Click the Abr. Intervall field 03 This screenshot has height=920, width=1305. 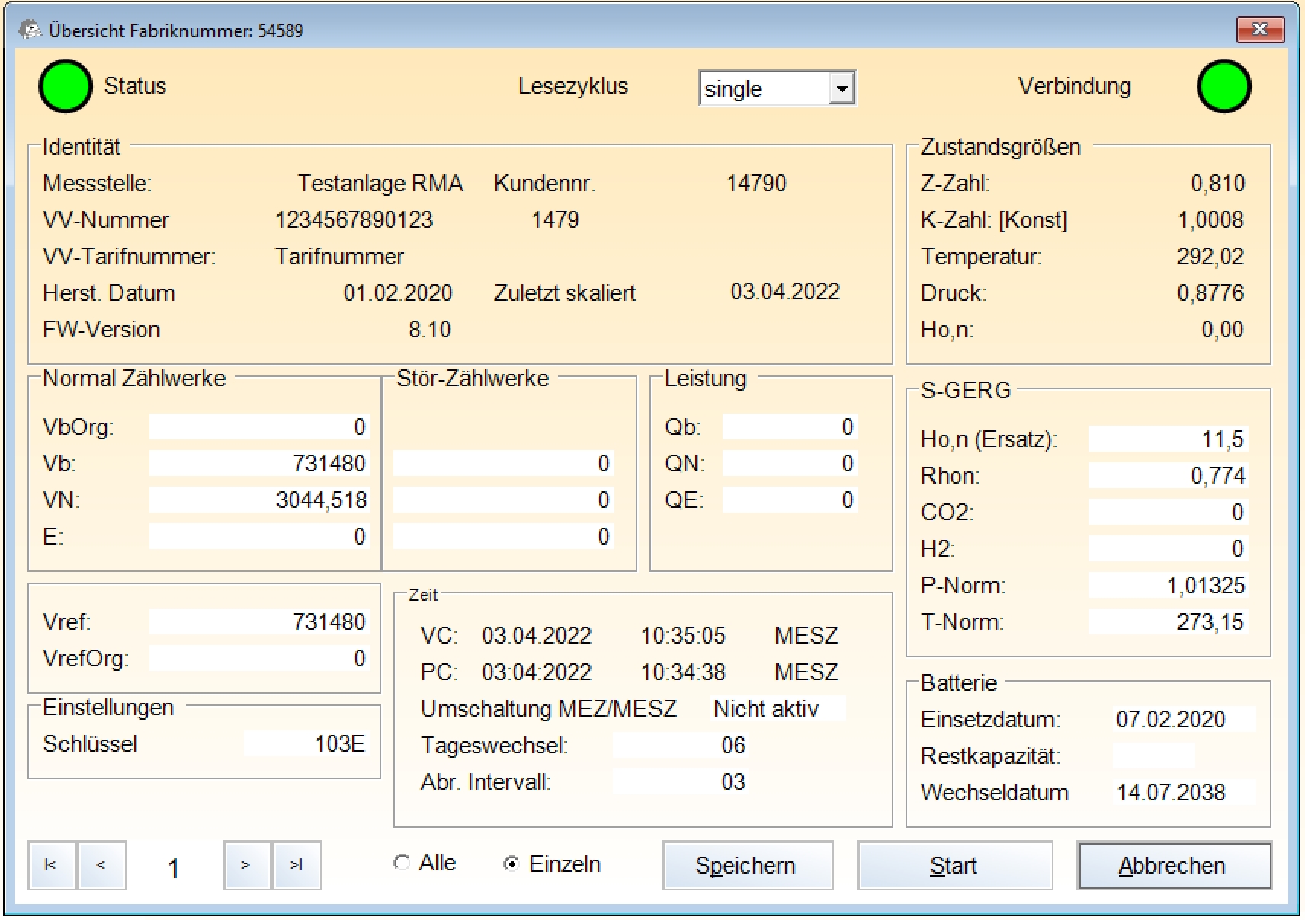pyautogui.click(x=680, y=781)
